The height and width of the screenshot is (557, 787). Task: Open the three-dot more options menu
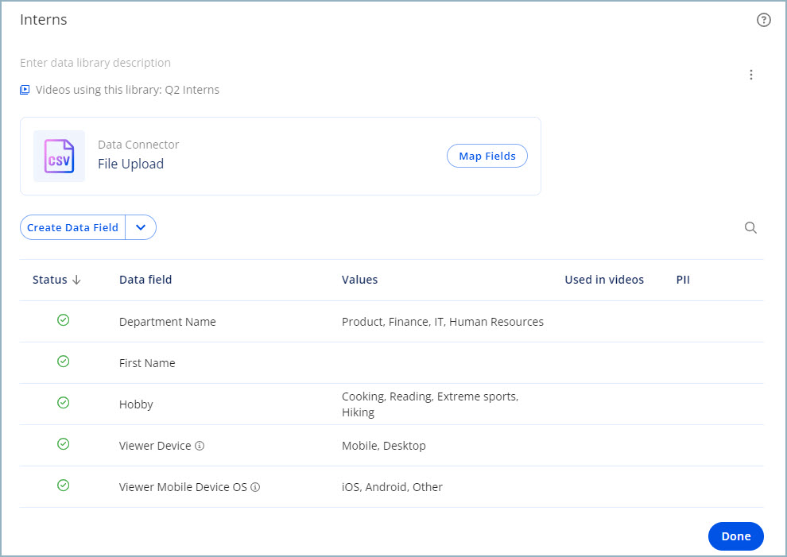(751, 75)
